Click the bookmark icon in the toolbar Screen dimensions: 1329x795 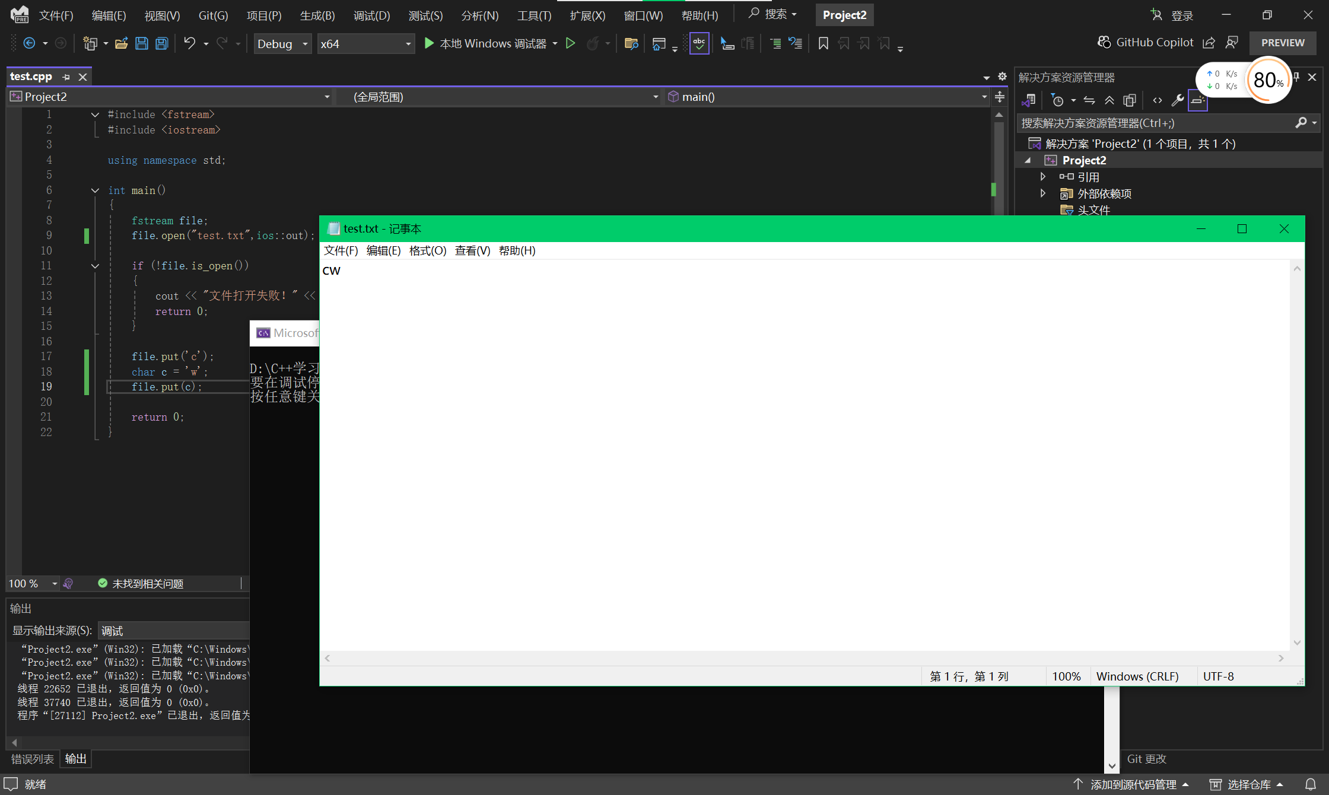coord(823,43)
